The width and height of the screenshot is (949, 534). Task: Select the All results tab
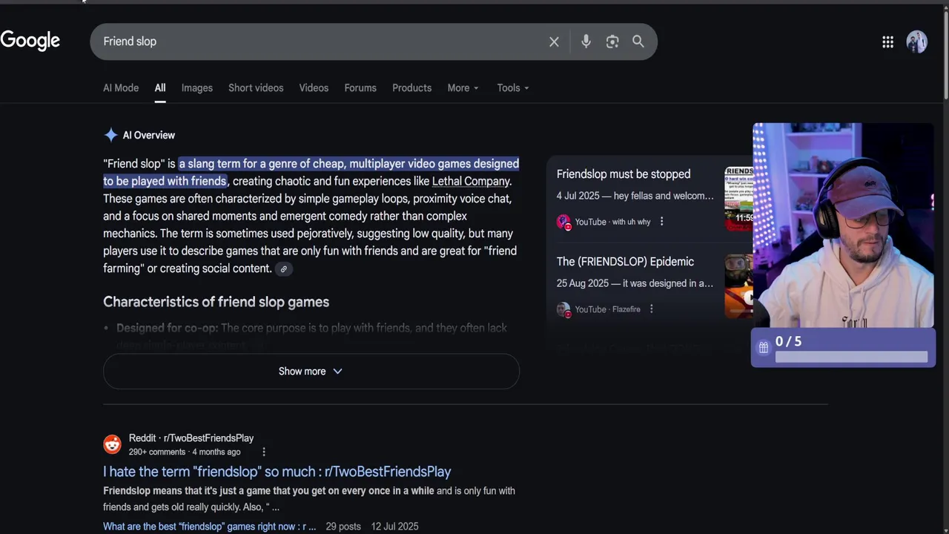[x=160, y=88]
